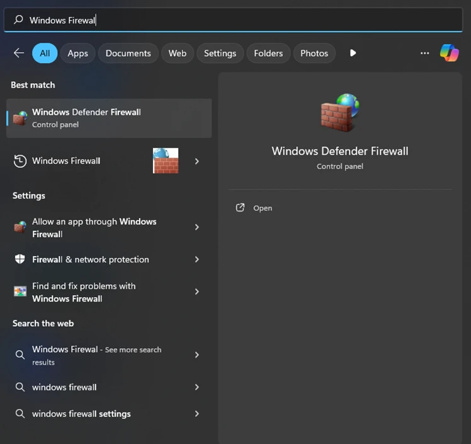The width and height of the screenshot is (471, 444).
Task: Click the Copilot icon in search header
Action: pyautogui.click(x=449, y=53)
